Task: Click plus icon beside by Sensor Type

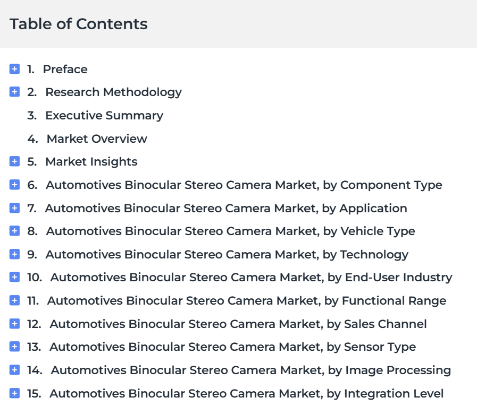Action: pos(14,347)
